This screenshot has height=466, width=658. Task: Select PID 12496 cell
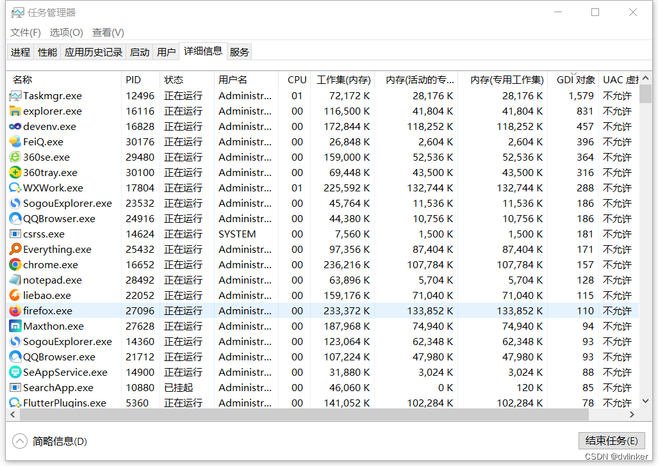pos(140,96)
